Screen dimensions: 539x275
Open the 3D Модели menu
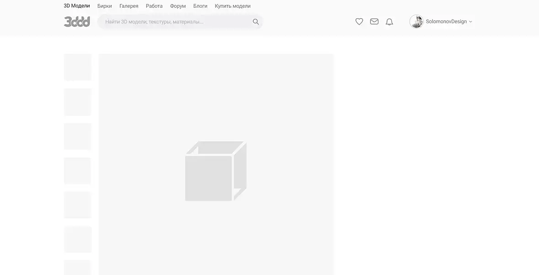[77, 6]
